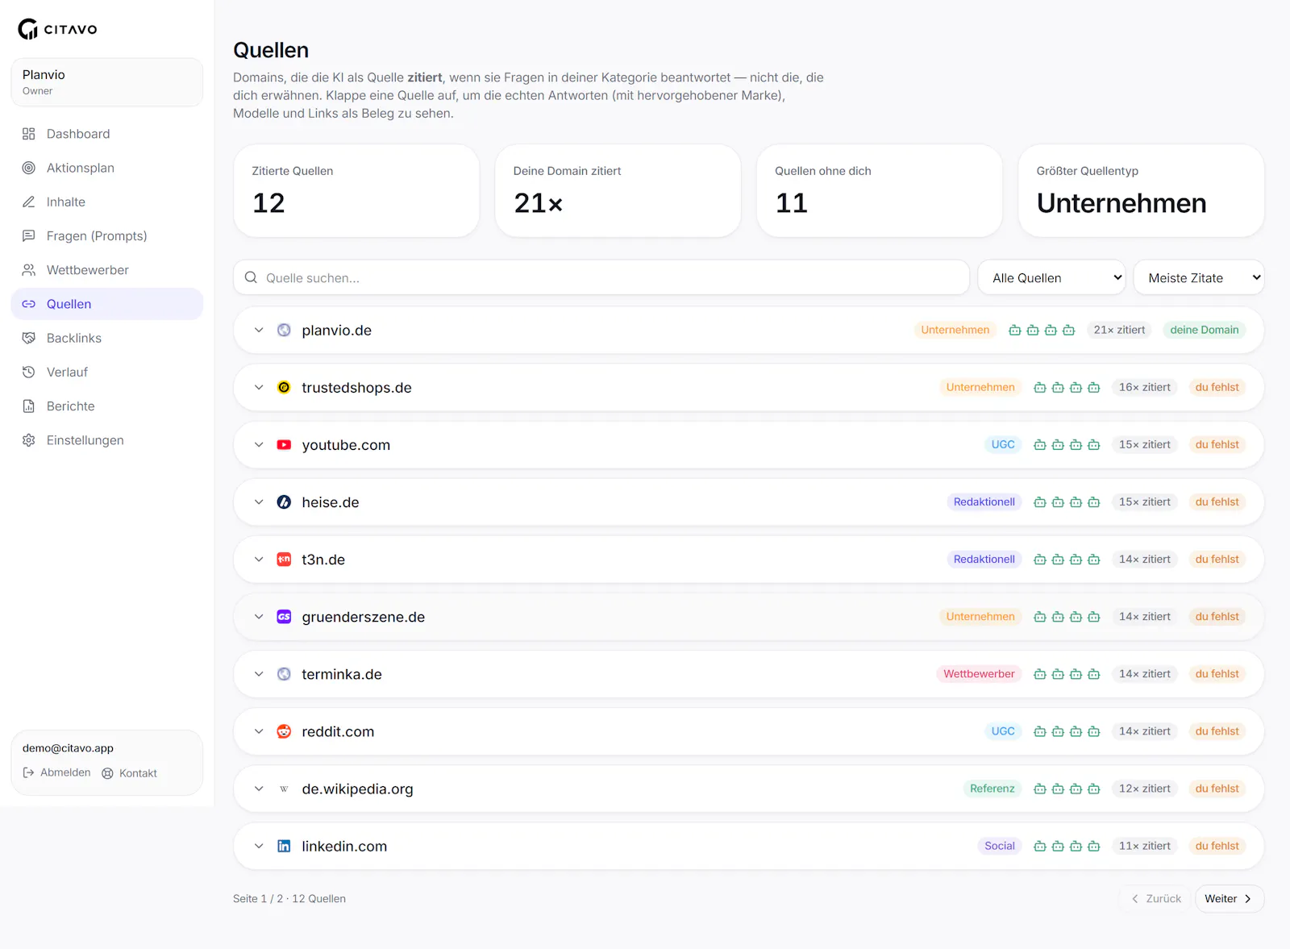Screen dimensions: 1290x949
Task: Open Dashboard in the sidebar
Action: [x=107, y=134]
